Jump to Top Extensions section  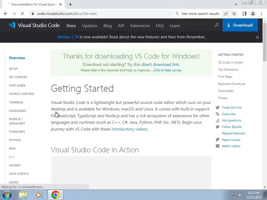click(x=228, y=70)
